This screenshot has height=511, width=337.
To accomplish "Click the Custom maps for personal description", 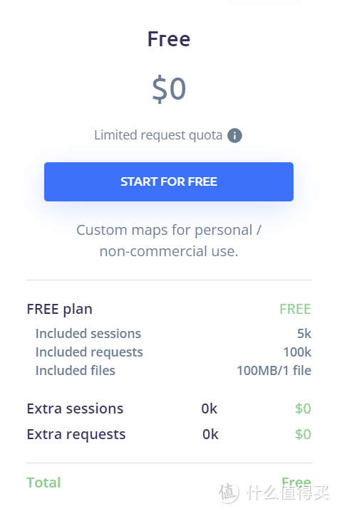I will click(x=169, y=241).
